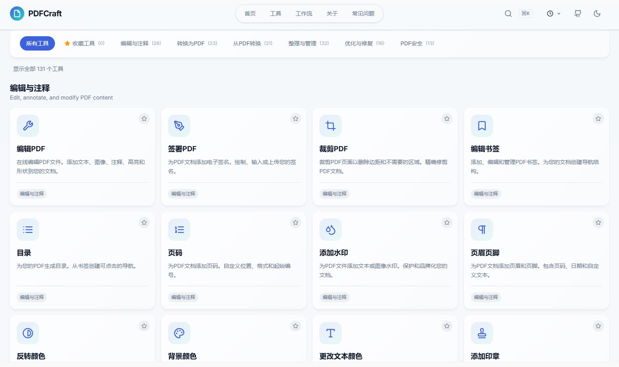Open the 编辑书签 tool title
Viewport: 619px width, 367px height.
coord(485,149)
